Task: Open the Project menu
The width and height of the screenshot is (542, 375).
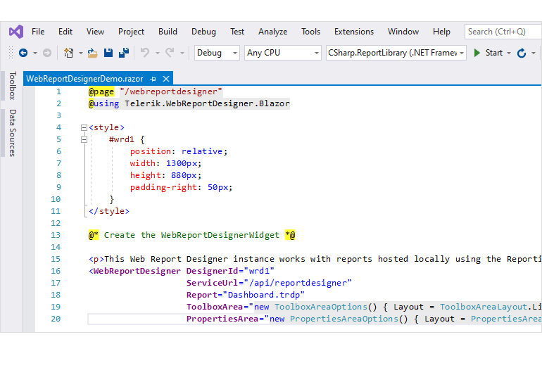Action: pos(131,32)
